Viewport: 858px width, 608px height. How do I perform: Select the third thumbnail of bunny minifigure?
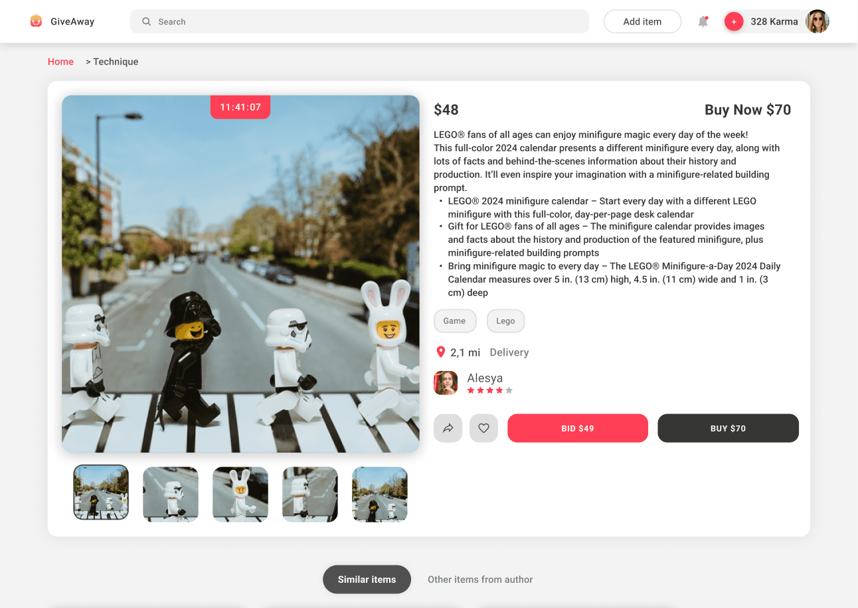coord(240,494)
